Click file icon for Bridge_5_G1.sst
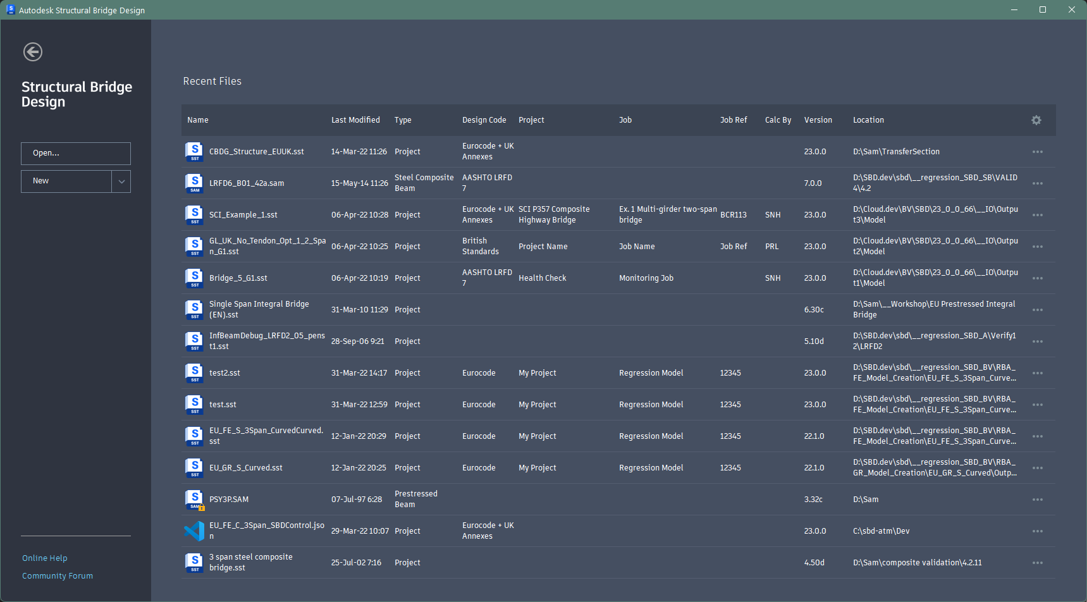The width and height of the screenshot is (1087, 602). tap(194, 278)
